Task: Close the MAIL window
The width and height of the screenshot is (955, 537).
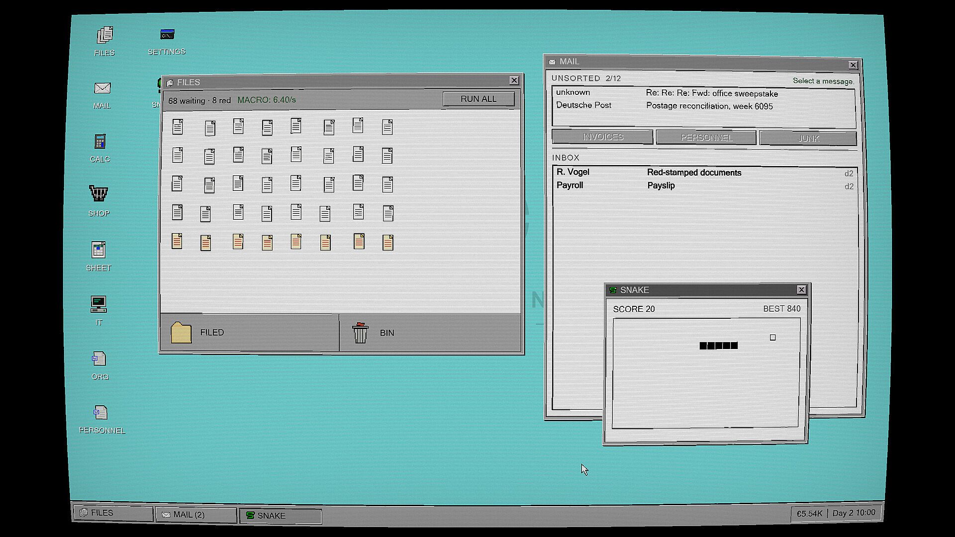Action: tap(853, 65)
